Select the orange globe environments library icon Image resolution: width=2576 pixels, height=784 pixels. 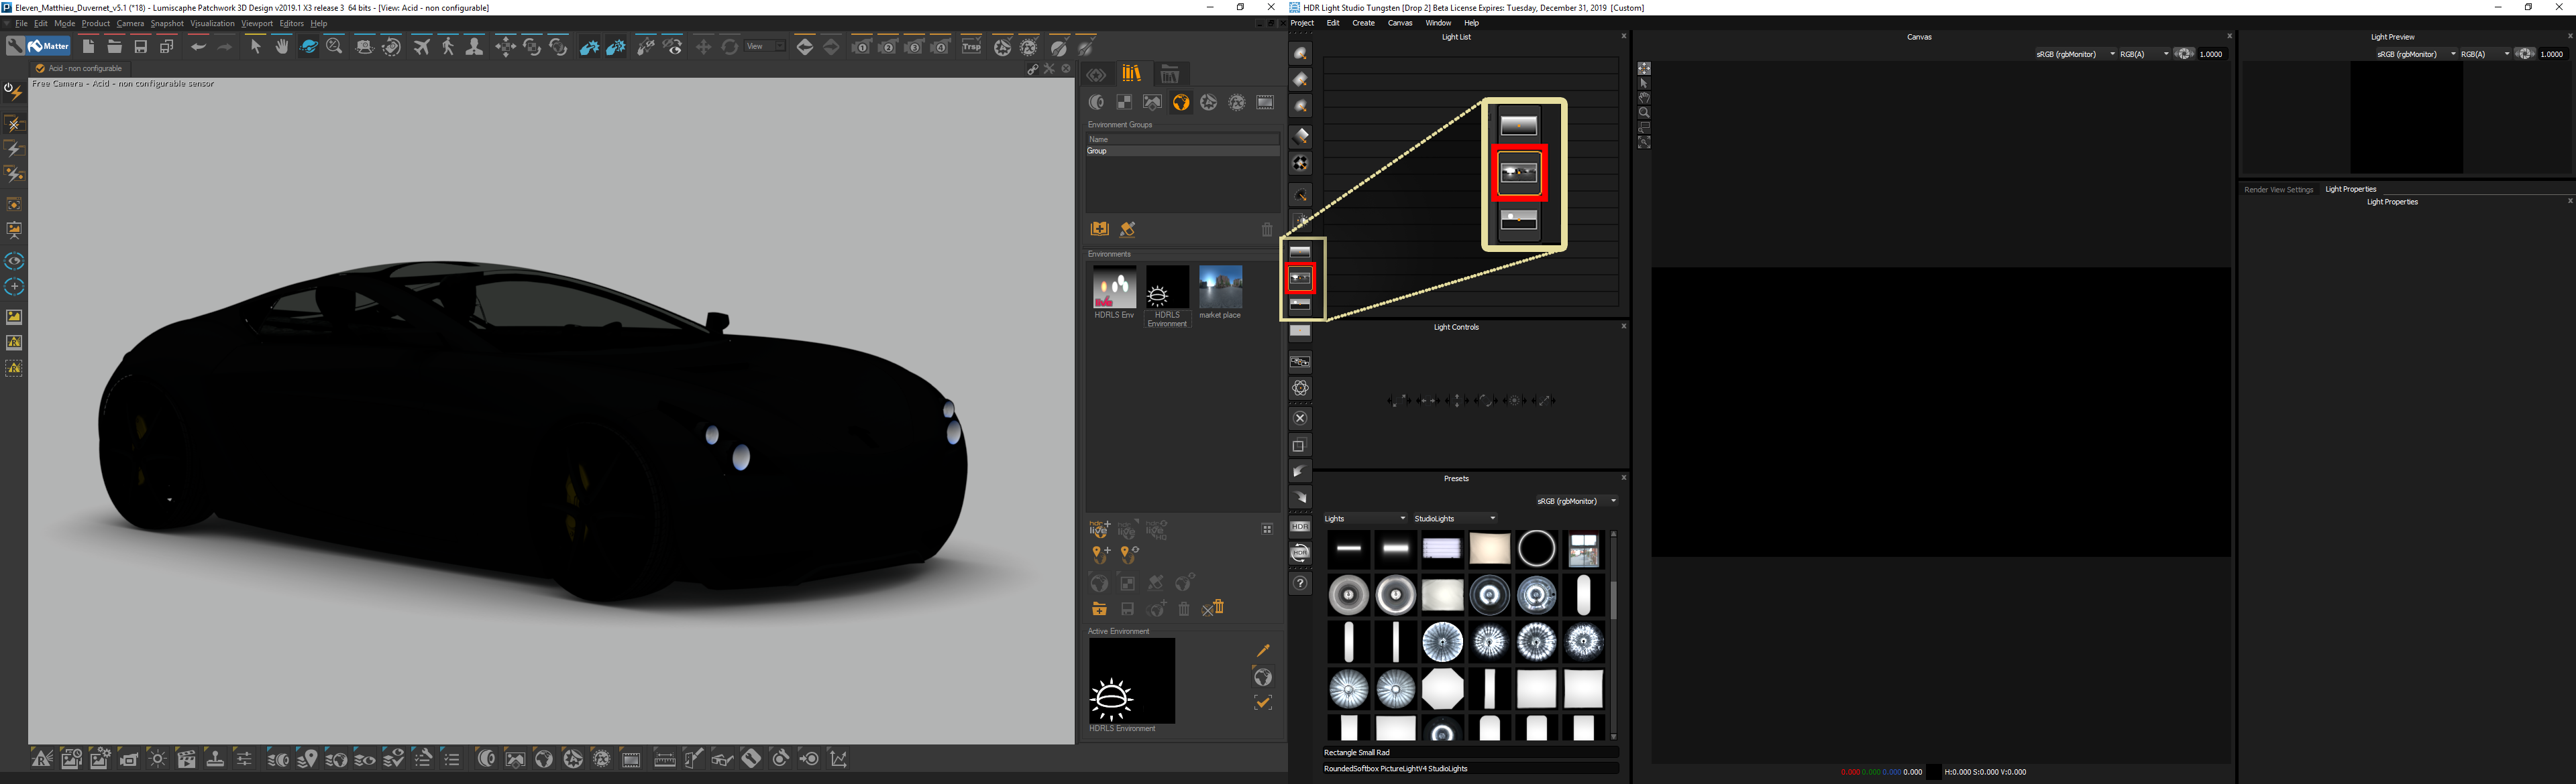1181,102
